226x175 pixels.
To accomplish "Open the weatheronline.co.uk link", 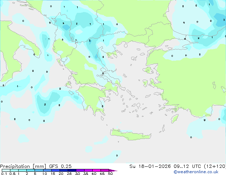I will [x=196, y=172].
